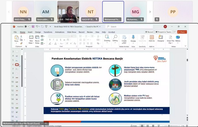Screen dimensions: 198x127
Task: Toggle the Notes pane in status bar
Action: point(134,126)
